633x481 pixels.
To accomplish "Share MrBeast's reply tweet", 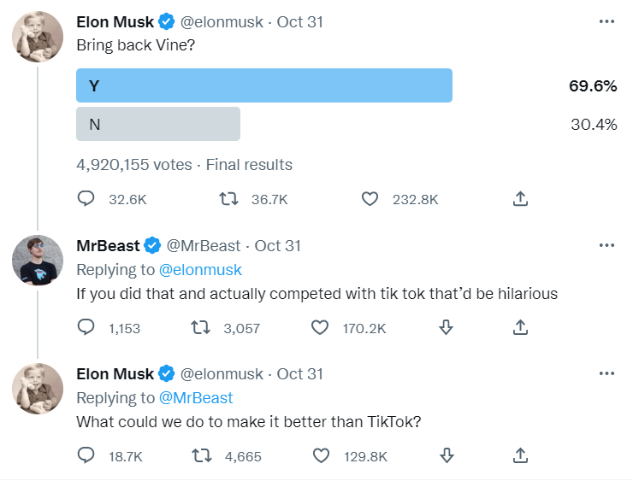I will [x=520, y=327].
